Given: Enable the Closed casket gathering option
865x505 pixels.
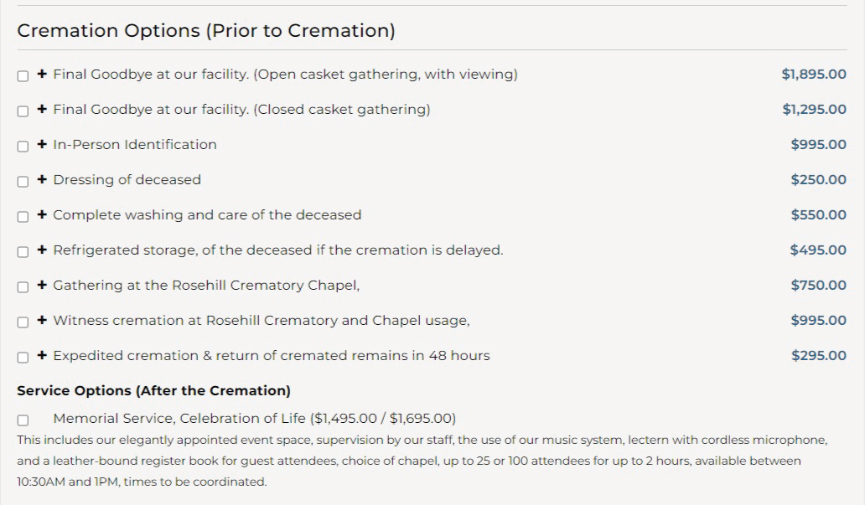Looking at the screenshot, I should click(23, 111).
